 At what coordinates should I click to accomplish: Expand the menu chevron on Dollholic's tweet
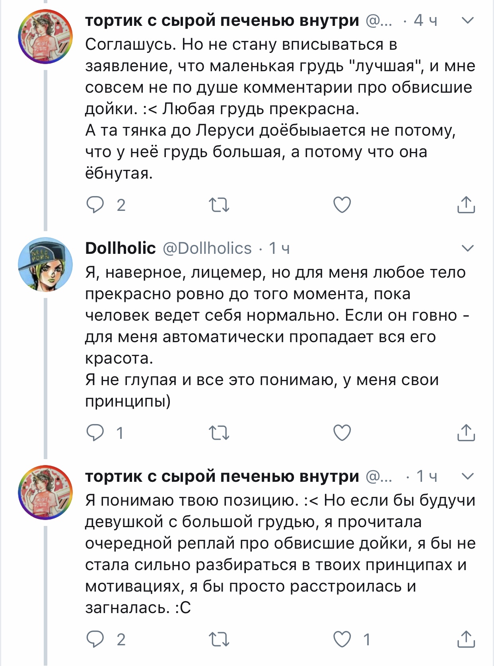[x=468, y=248]
